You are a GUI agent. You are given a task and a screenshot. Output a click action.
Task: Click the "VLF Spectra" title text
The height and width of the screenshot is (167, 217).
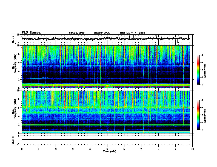point(31,33)
